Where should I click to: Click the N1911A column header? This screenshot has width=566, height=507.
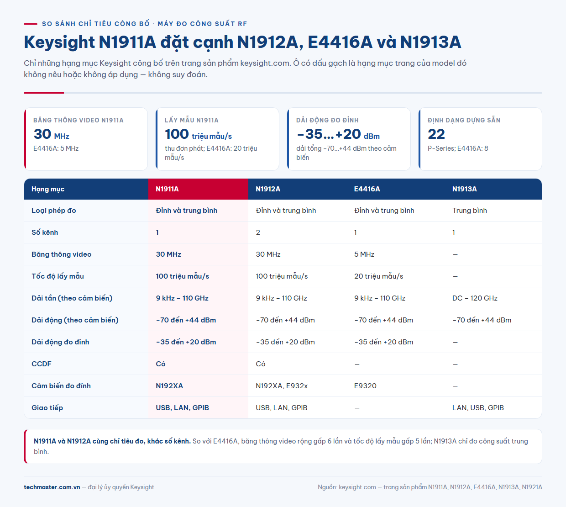tap(198, 189)
